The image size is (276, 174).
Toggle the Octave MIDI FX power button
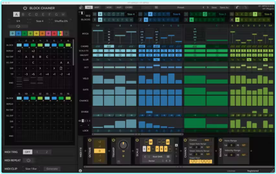[90, 140]
